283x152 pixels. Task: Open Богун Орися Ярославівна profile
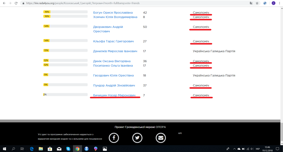113,13
